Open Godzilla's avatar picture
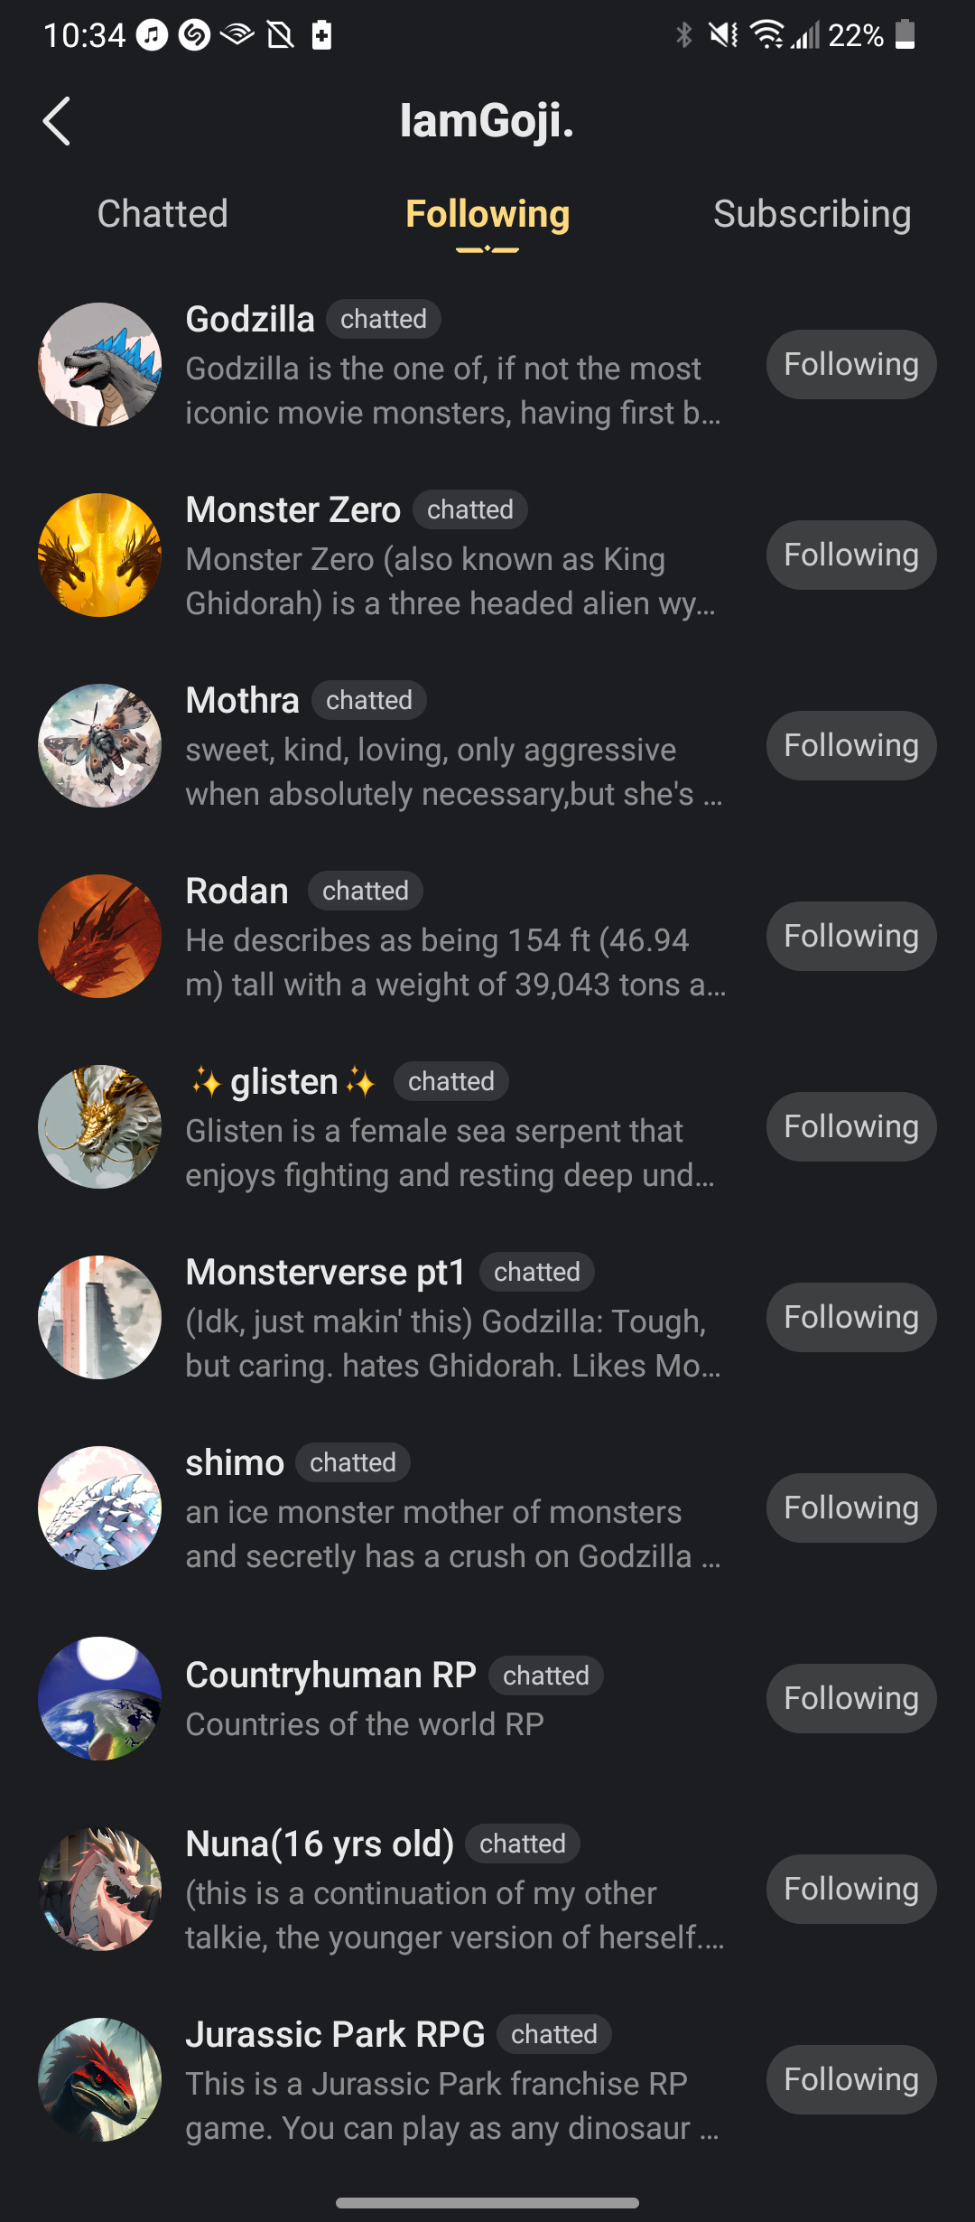This screenshot has width=975, height=2222. click(100, 365)
